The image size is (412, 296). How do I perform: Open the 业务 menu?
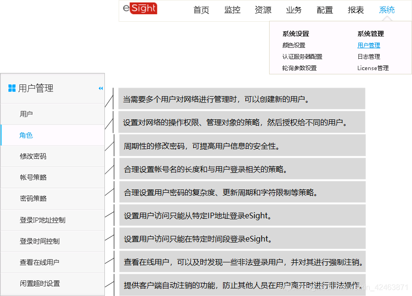[x=294, y=10]
